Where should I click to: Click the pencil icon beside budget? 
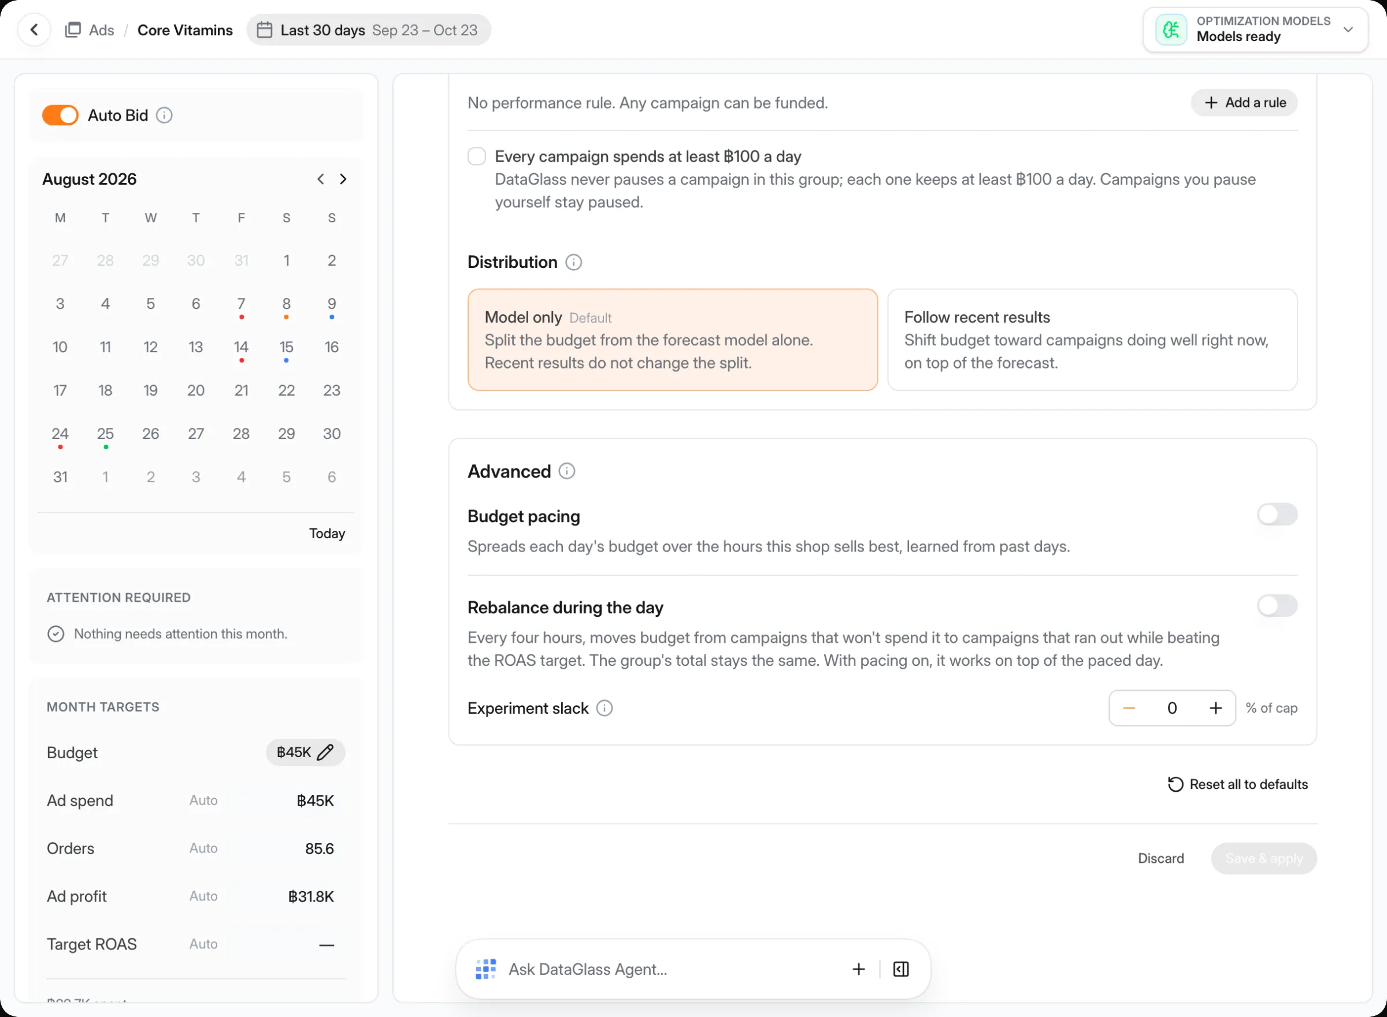(x=325, y=752)
